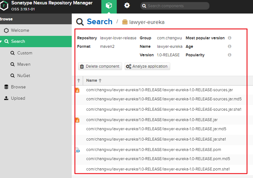Click the sources.jar file icon
Viewport: 253px width, 178px height.
[77, 90]
